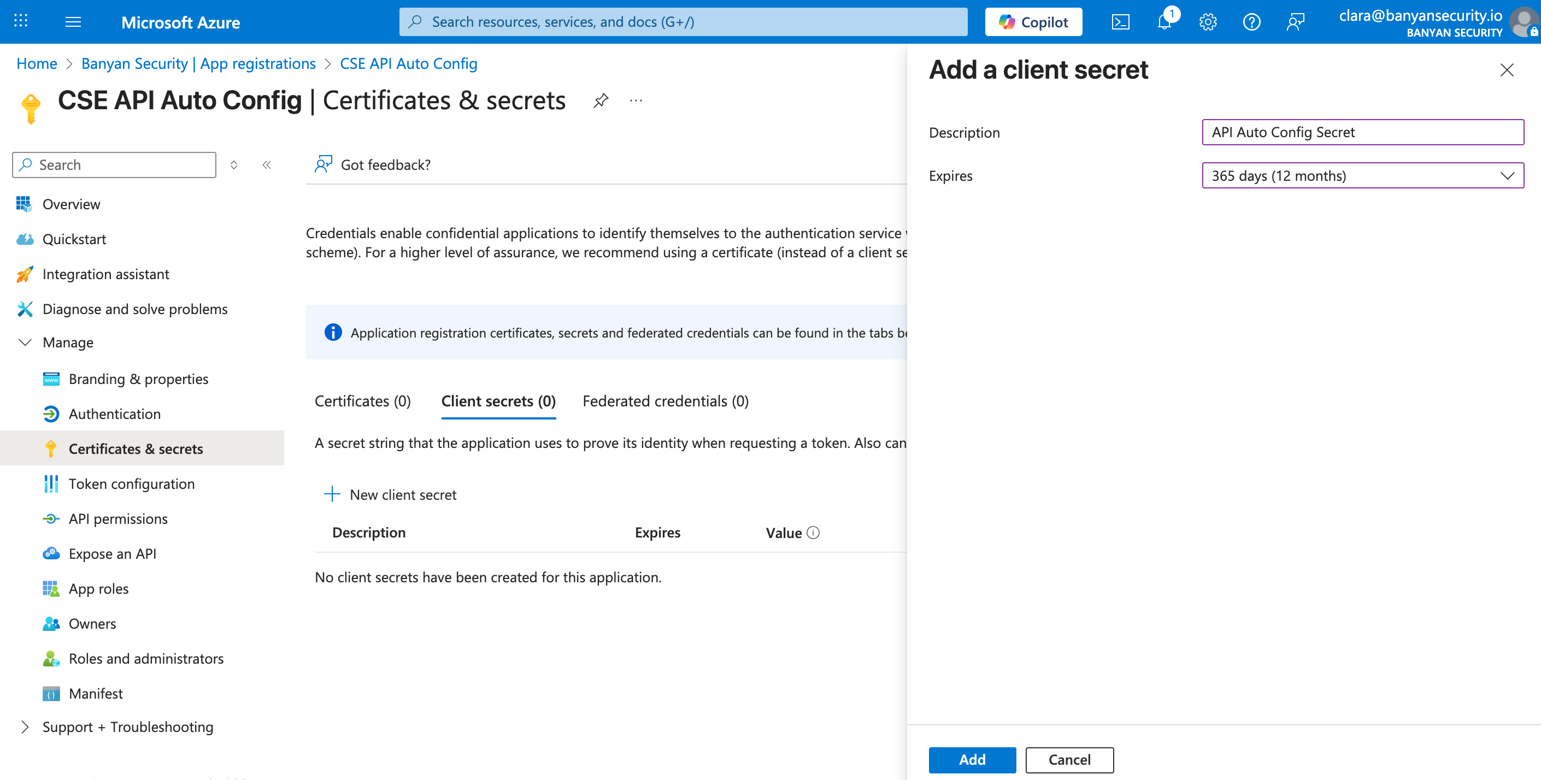This screenshot has height=780, width=1541.
Task: Click the help question mark icon
Action: tap(1251, 22)
